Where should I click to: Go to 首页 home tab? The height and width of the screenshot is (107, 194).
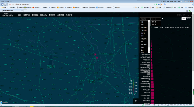click(20, 15)
